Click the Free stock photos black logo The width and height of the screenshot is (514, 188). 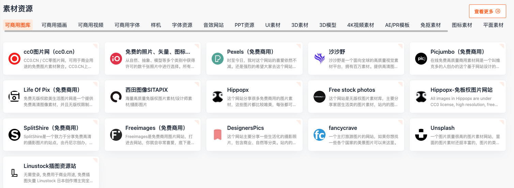[x=319, y=97]
